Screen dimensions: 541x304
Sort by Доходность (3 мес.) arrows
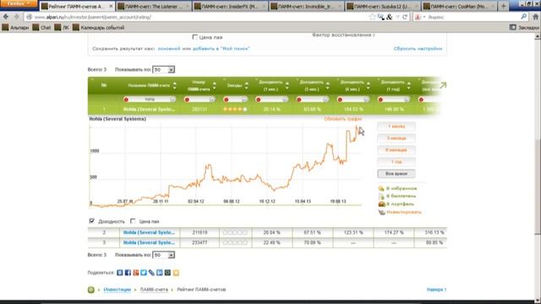[327, 85]
